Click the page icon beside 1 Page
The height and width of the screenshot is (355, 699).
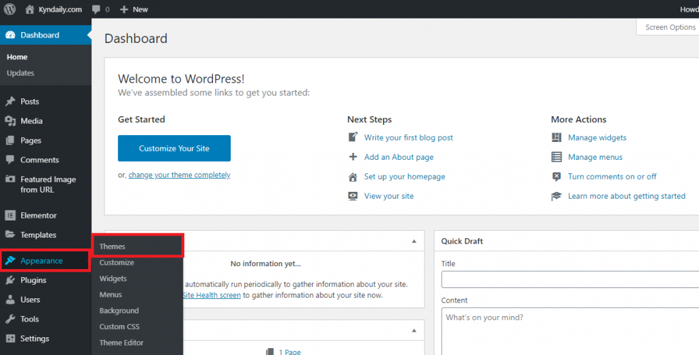click(x=269, y=352)
